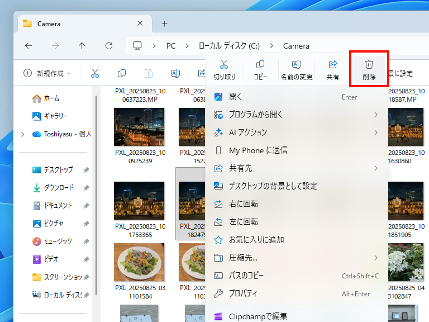Click the rename icon in Explorer toolbar
429x322 pixels.
pyautogui.click(x=175, y=73)
